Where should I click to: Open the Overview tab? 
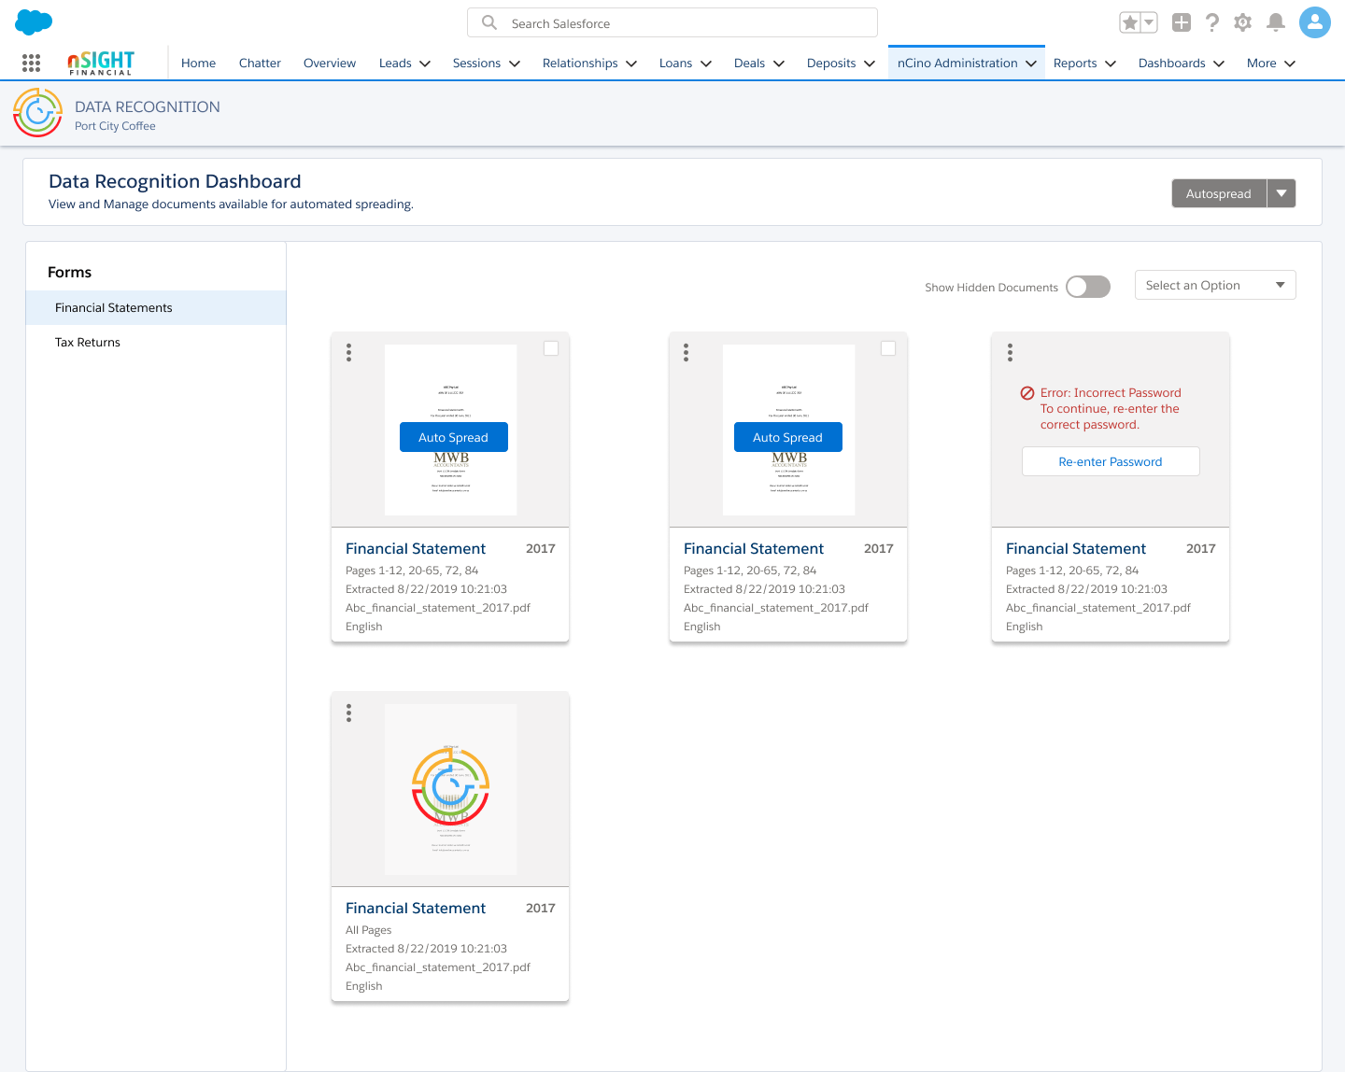coord(330,63)
